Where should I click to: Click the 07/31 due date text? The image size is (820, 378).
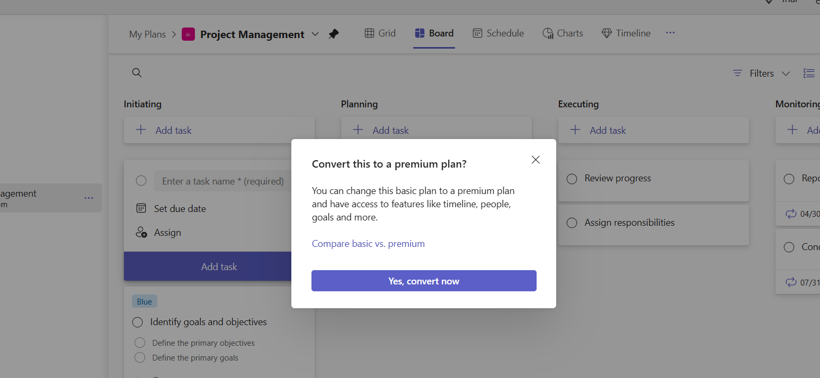(x=810, y=282)
